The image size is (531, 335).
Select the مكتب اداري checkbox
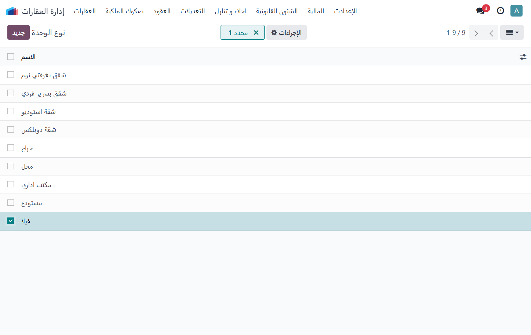click(x=11, y=184)
